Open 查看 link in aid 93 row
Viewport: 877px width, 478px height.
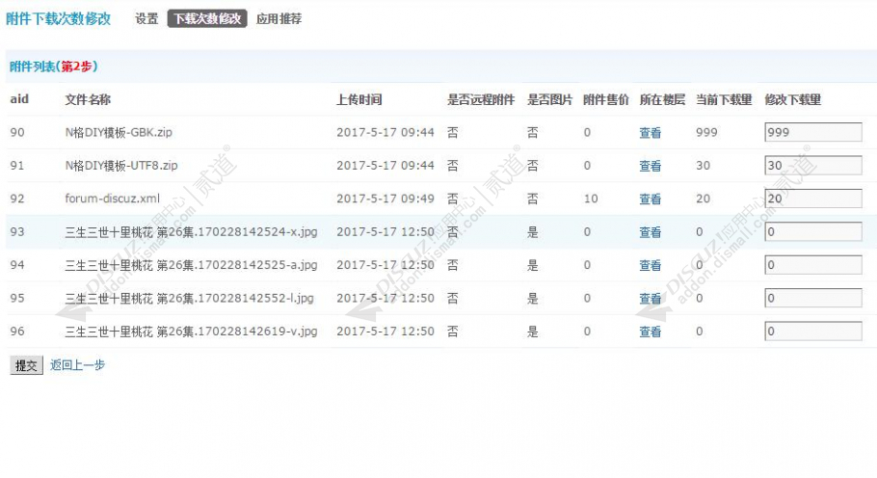(x=650, y=232)
